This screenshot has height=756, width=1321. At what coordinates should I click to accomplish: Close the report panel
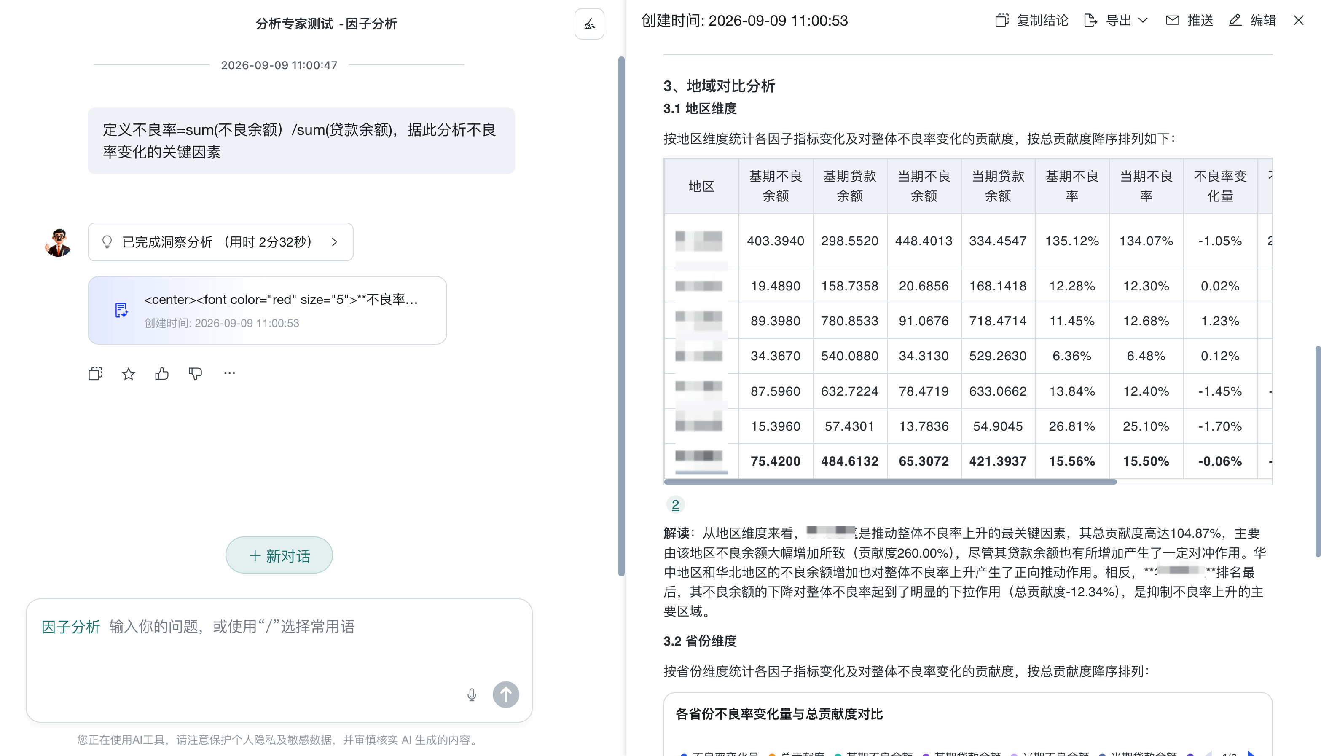click(x=1298, y=20)
